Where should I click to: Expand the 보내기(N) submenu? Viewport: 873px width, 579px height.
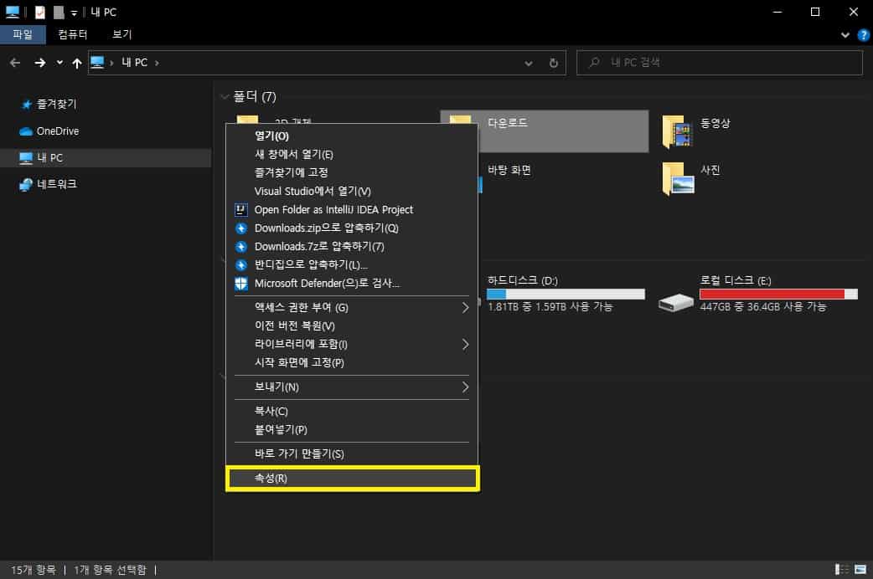351,387
